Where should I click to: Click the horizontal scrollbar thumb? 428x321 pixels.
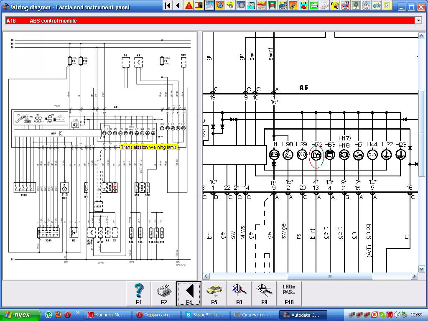click(x=330, y=276)
